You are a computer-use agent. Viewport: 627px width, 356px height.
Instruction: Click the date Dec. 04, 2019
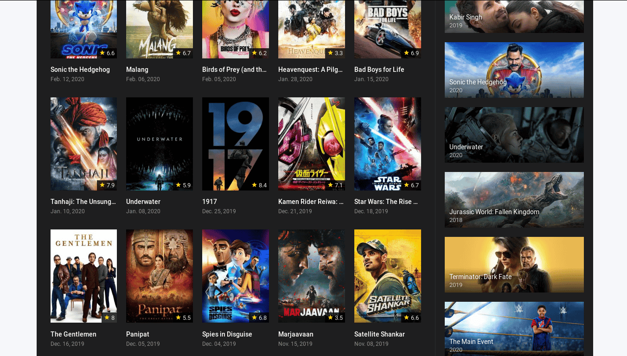tap(219, 344)
